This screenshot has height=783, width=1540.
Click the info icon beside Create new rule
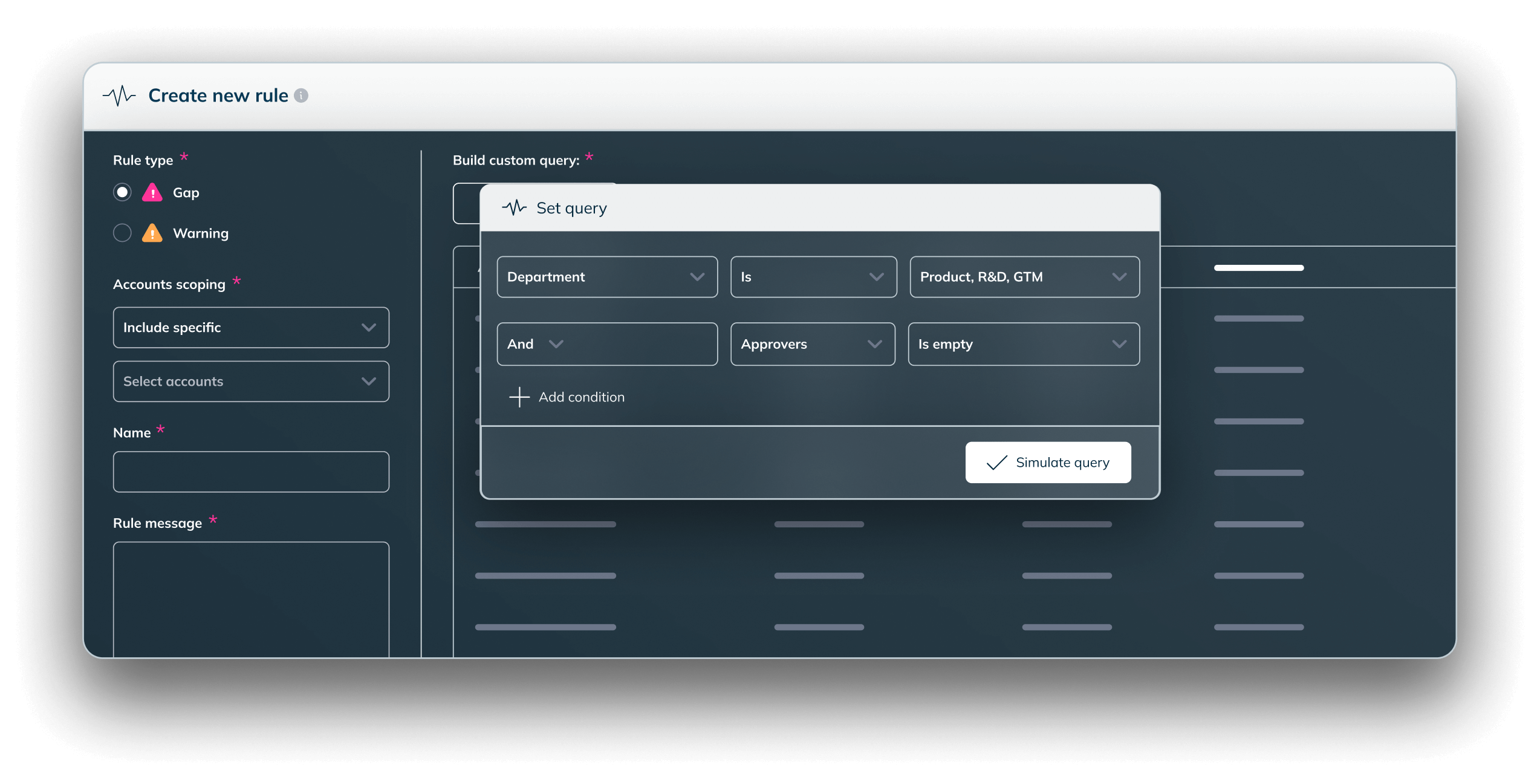coord(301,96)
